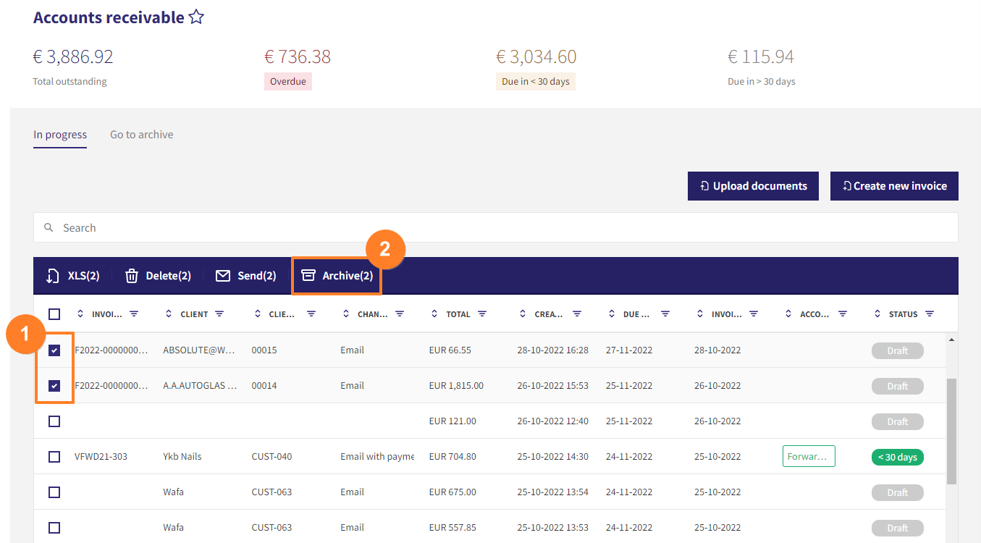The height and width of the screenshot is (543, 981).
Task: Export selected invoices via XLS(2)
Action: tap(72, 276)
